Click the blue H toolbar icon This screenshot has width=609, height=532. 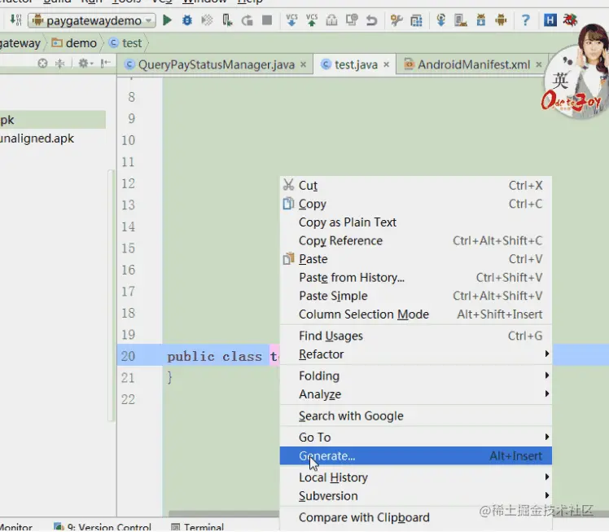[550, 20]
